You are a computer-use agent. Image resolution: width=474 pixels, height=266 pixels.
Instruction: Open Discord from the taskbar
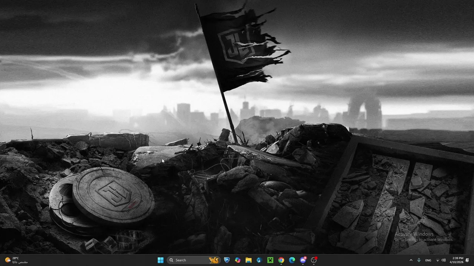click(303, 260)
